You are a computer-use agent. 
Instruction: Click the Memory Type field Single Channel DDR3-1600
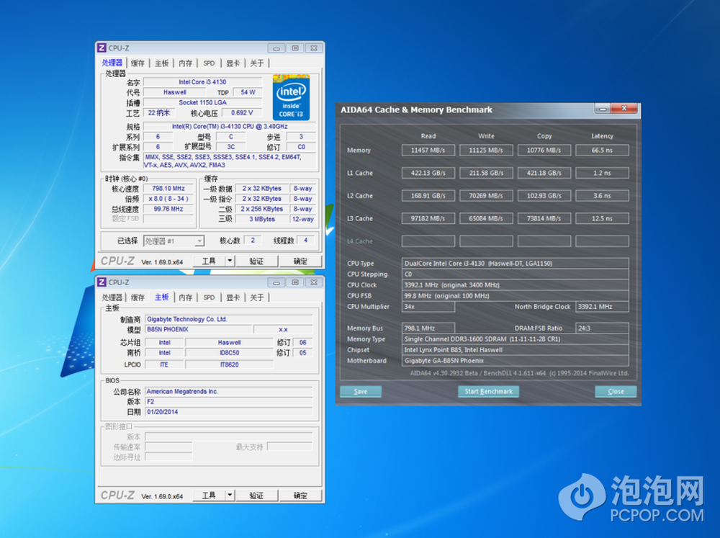point(516,339)
